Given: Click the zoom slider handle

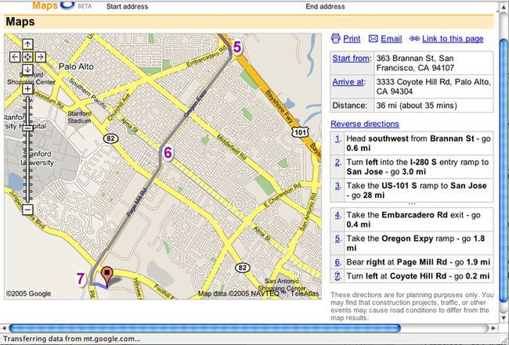Looking at the screenshot, I should [x=28, y=128].
